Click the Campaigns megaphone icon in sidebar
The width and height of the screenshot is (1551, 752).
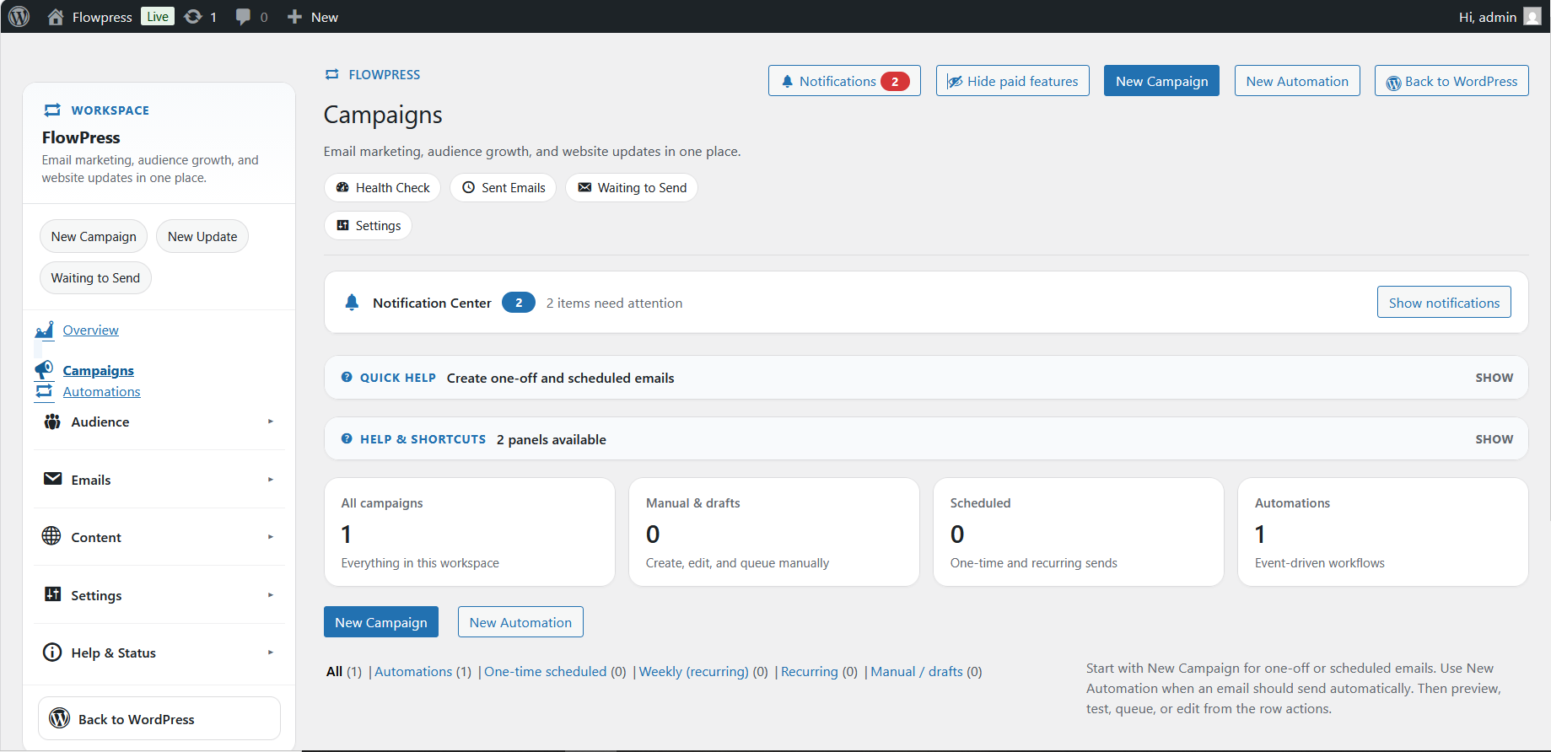[x=45, y=370]
